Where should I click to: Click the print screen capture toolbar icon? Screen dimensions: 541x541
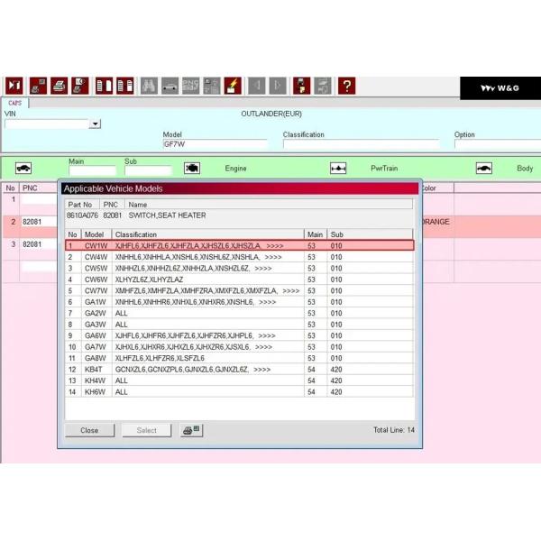(38, 86)
